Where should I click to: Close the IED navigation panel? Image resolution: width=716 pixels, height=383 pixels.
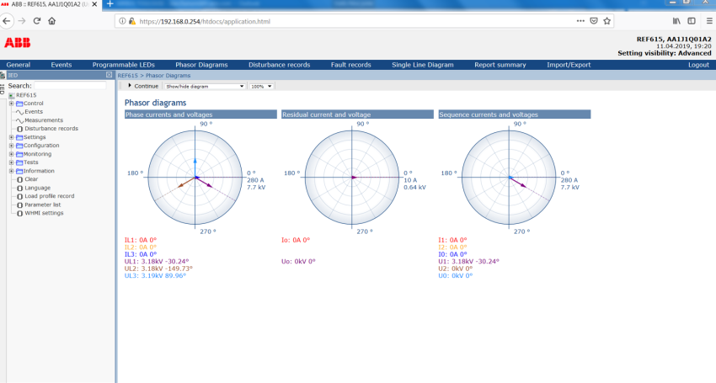[x=109, y=75]
